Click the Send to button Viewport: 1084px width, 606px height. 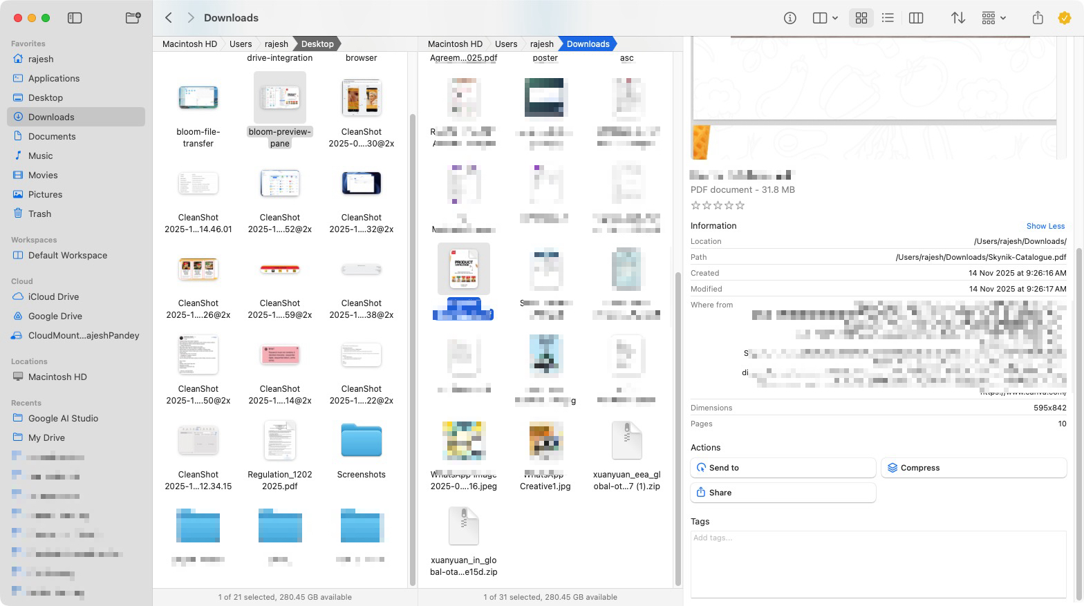pos(783,468)
